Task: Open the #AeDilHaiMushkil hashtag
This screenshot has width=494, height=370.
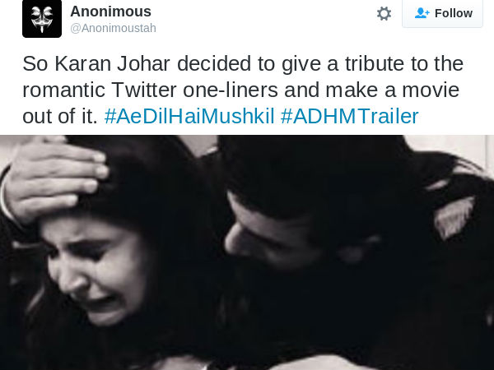Action: [189, 116]
